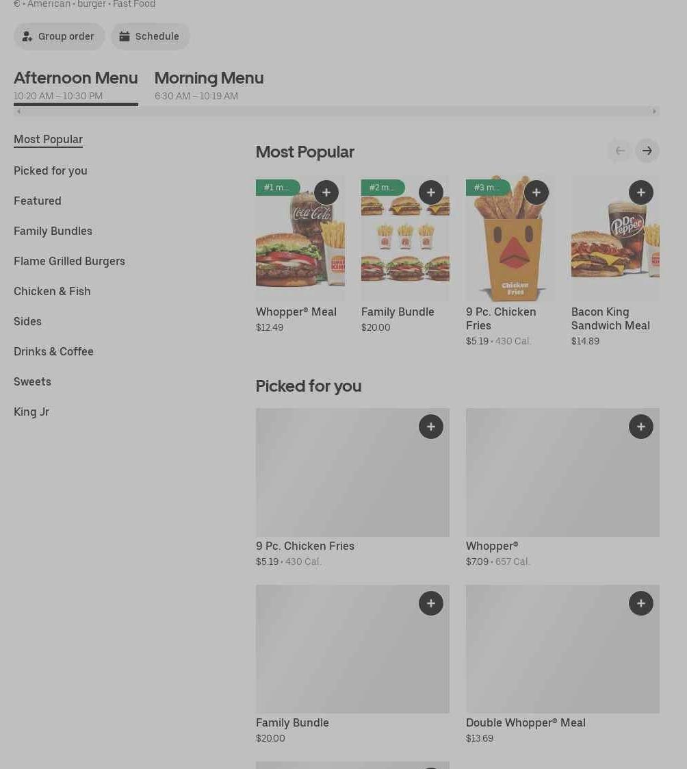Navigate to the King Jr section
Screen dimensions: 687x769
(31, 412)
